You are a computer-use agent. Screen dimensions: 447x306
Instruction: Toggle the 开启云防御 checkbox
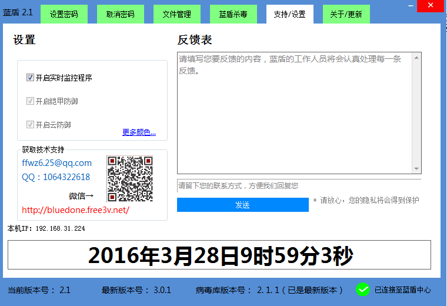(31, 125)
